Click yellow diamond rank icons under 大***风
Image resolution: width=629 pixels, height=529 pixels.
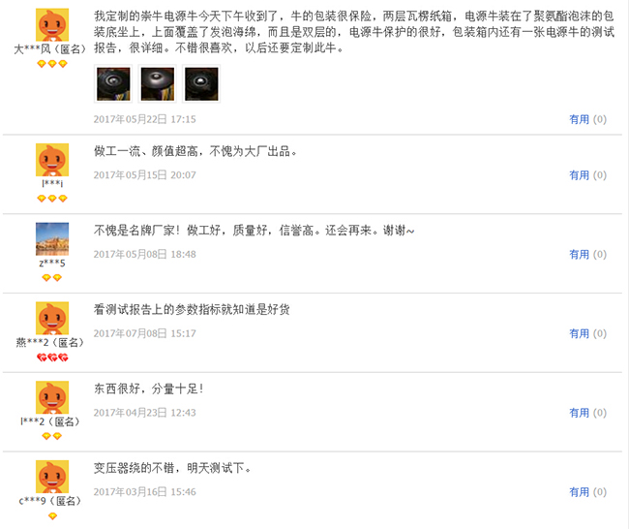tap(52, 64)
